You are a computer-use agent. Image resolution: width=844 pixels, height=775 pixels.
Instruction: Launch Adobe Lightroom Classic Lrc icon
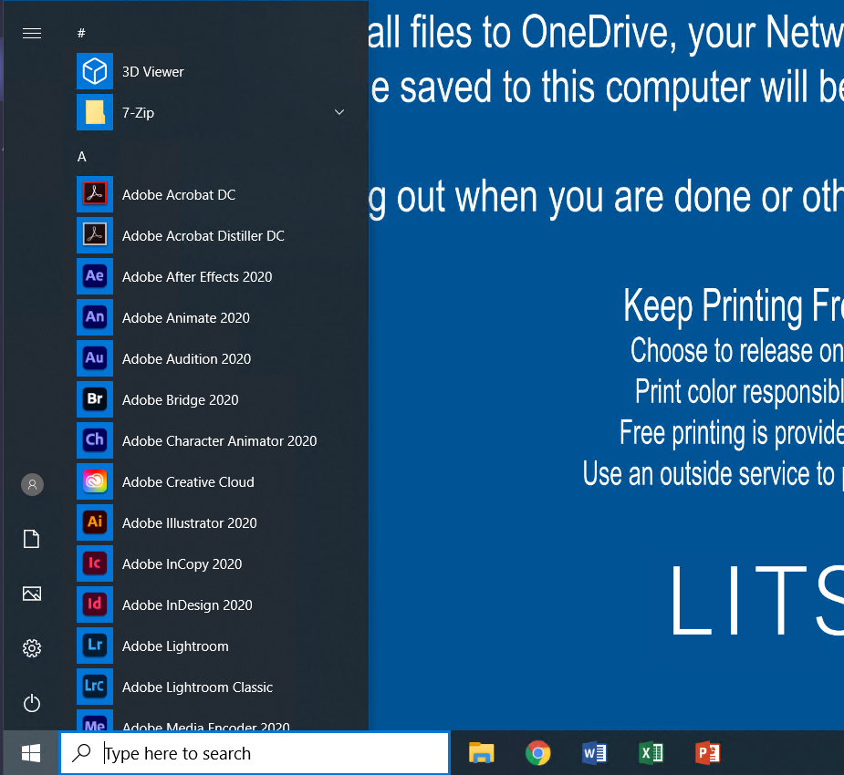pos(95,687)
